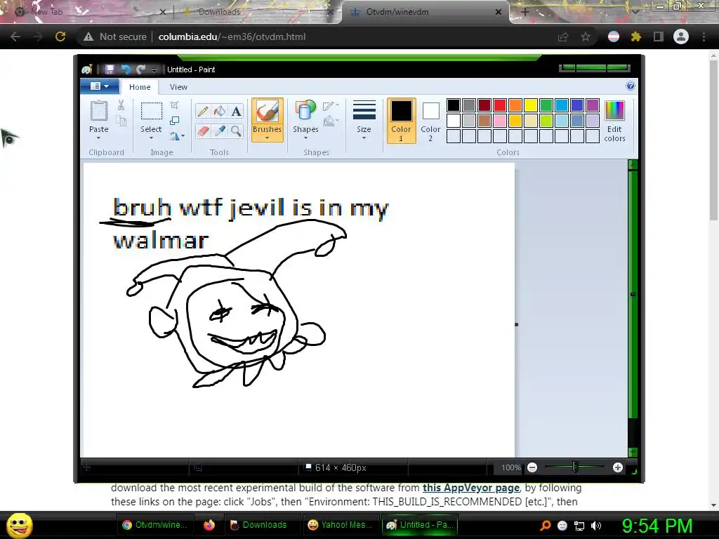This screenshot has height=539, width=719.
Task: Click the Edit colors rainbow icon
Action: [x=614, y=112]
